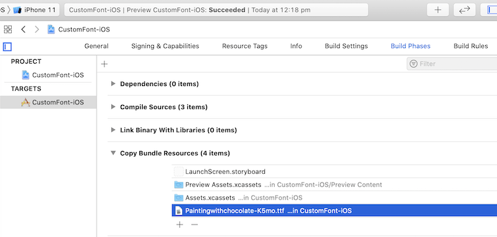Click the build phases Filter field

pyautogui.click(x=453, y=64)
